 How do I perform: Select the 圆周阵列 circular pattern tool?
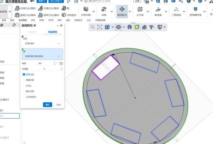tap(123, 11)
